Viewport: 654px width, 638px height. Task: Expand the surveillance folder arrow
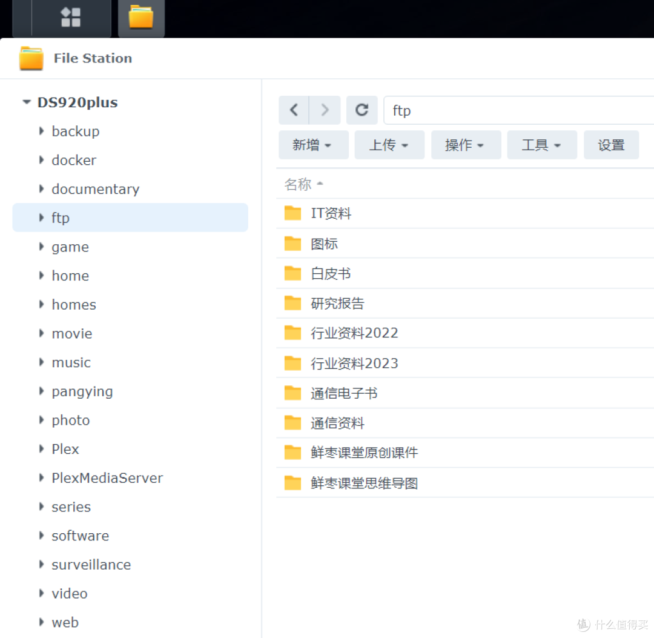coord(41,564)
